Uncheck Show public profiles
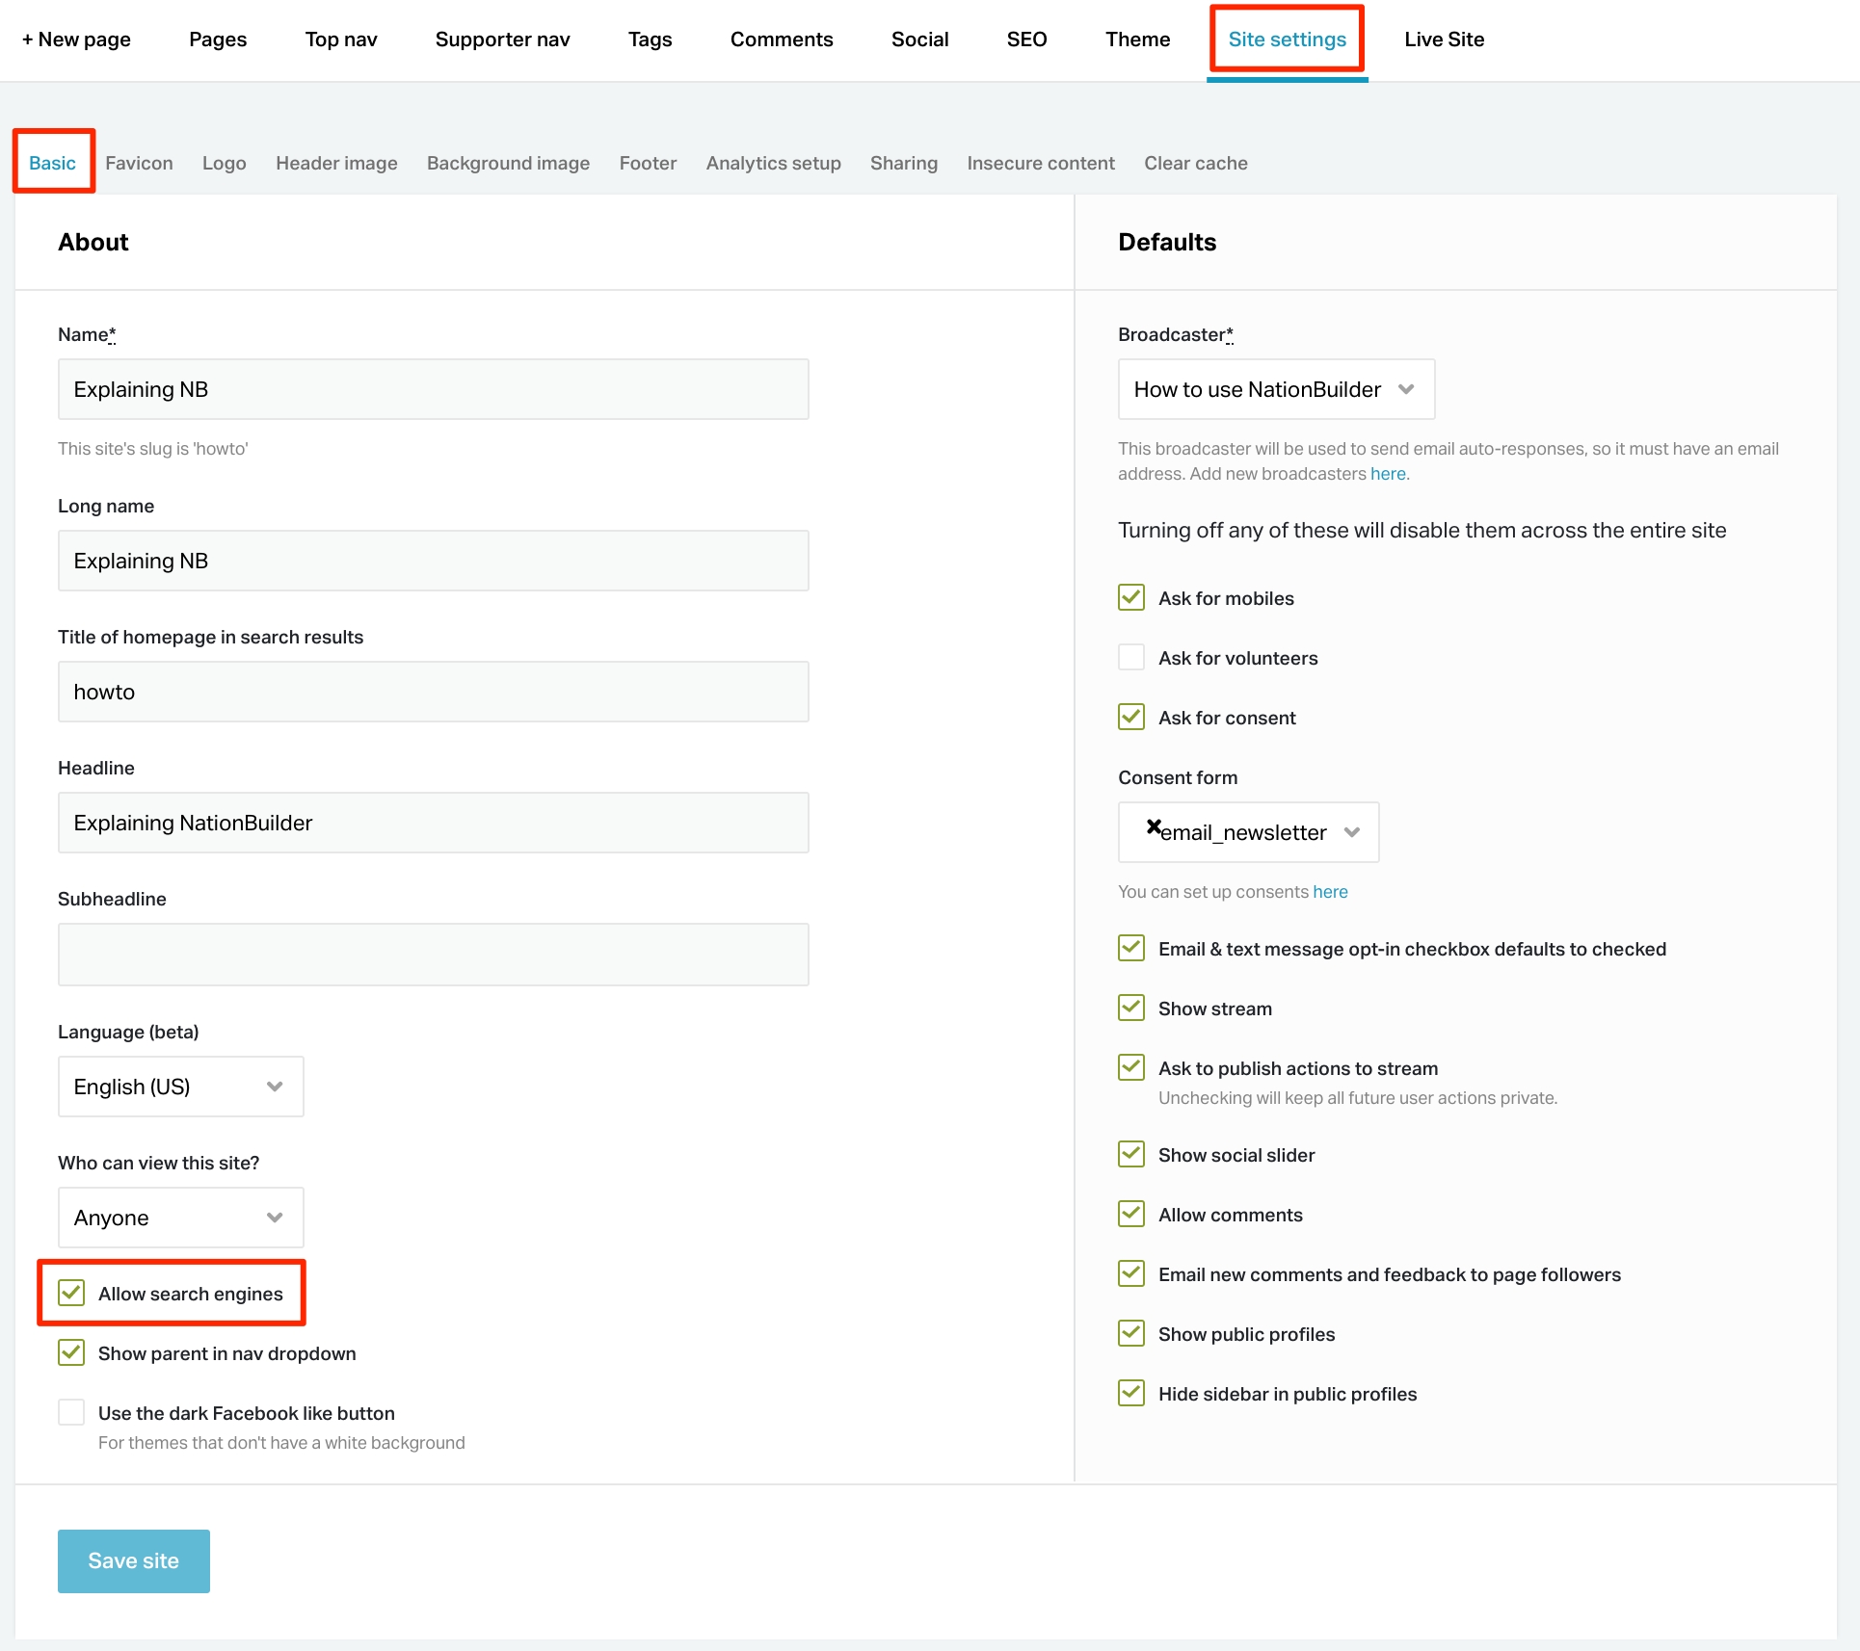 point(1130,1333)
